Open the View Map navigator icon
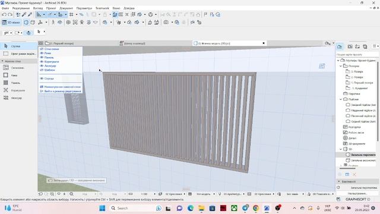The image size is (380, 214). click(x=350, y=46)
